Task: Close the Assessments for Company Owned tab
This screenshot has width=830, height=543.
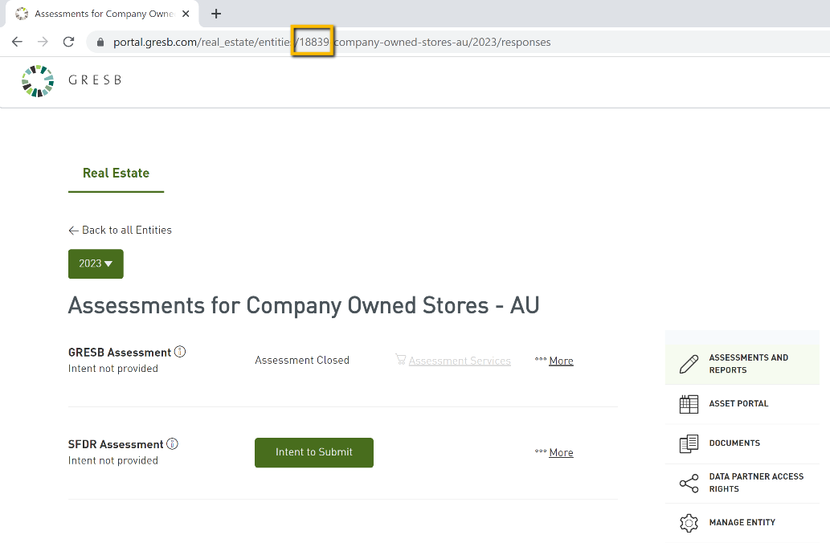Action: coord(186,14)
